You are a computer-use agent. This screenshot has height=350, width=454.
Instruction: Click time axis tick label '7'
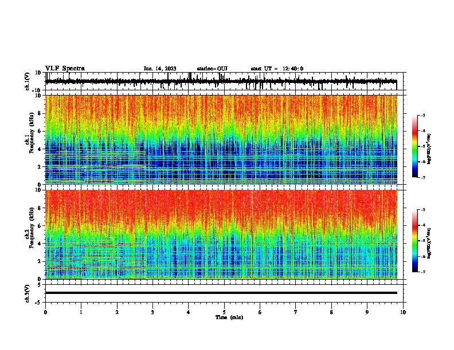point(296,312)
